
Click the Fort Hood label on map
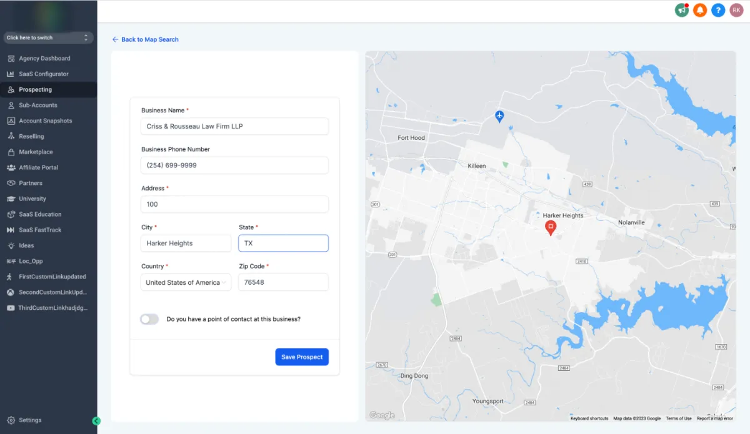[411, 138]
